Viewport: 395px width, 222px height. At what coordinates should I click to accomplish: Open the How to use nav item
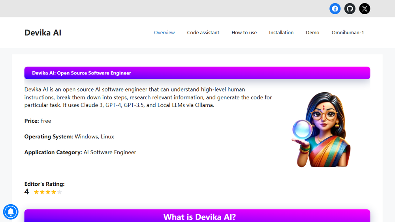click(x=244, y=33)
